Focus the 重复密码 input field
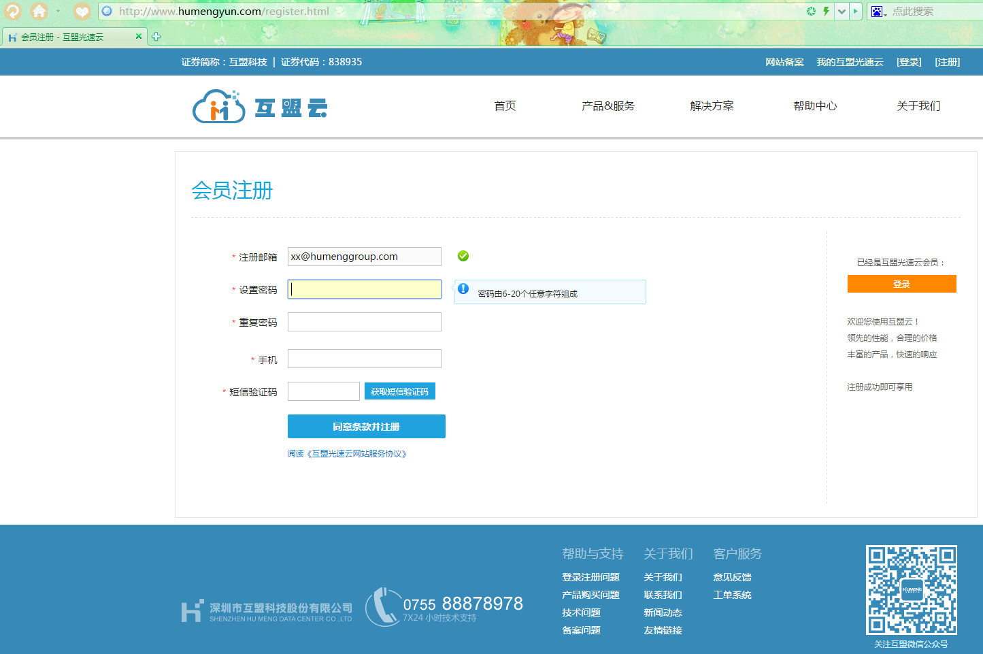This screenshot has width=983, height=654. click(x=364, y=322)
